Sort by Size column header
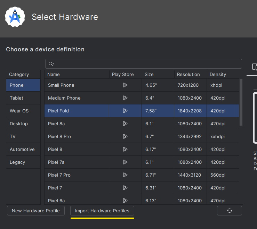The height and width of the screenshot is (229, 257). click(x=158, y=74)
